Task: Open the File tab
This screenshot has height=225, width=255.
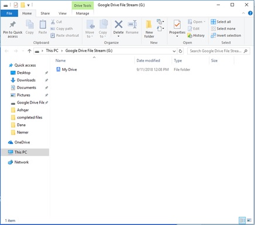Action: [x=9, y=13]
